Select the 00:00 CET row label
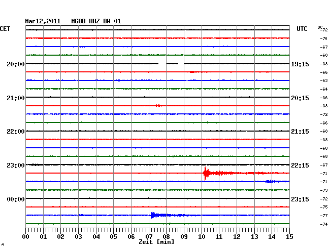The image size is (330, 250). point(16,199)
